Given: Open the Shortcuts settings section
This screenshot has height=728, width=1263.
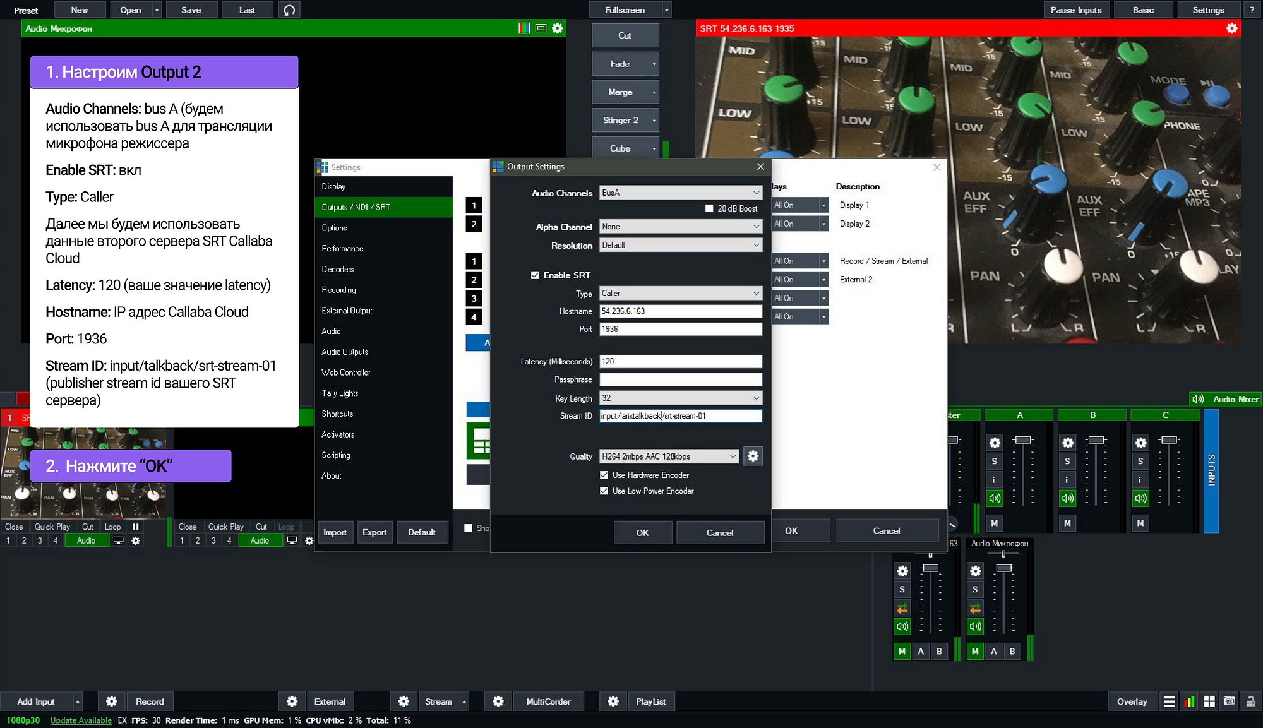Looking at the screenshot, I should pos(384,414).
